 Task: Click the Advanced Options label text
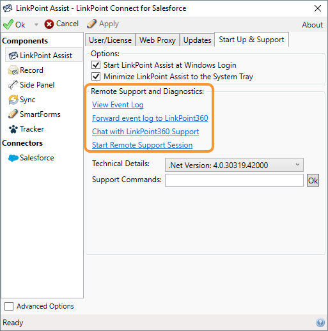coord(45,306)
